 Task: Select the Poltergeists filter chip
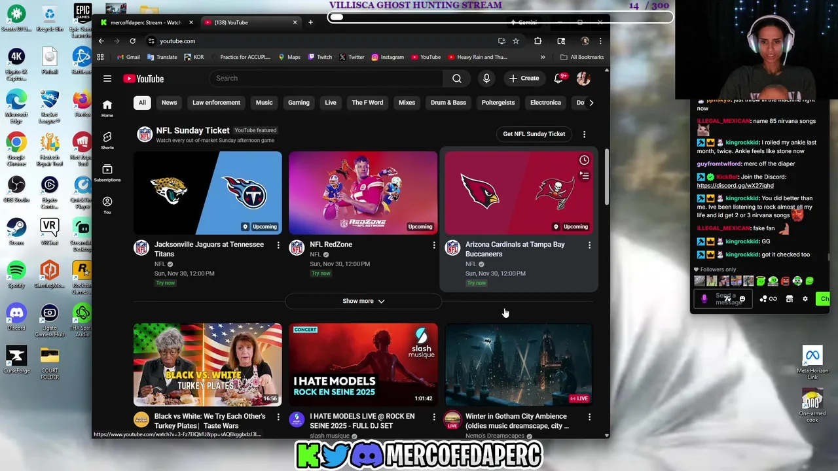click(498, 103)
